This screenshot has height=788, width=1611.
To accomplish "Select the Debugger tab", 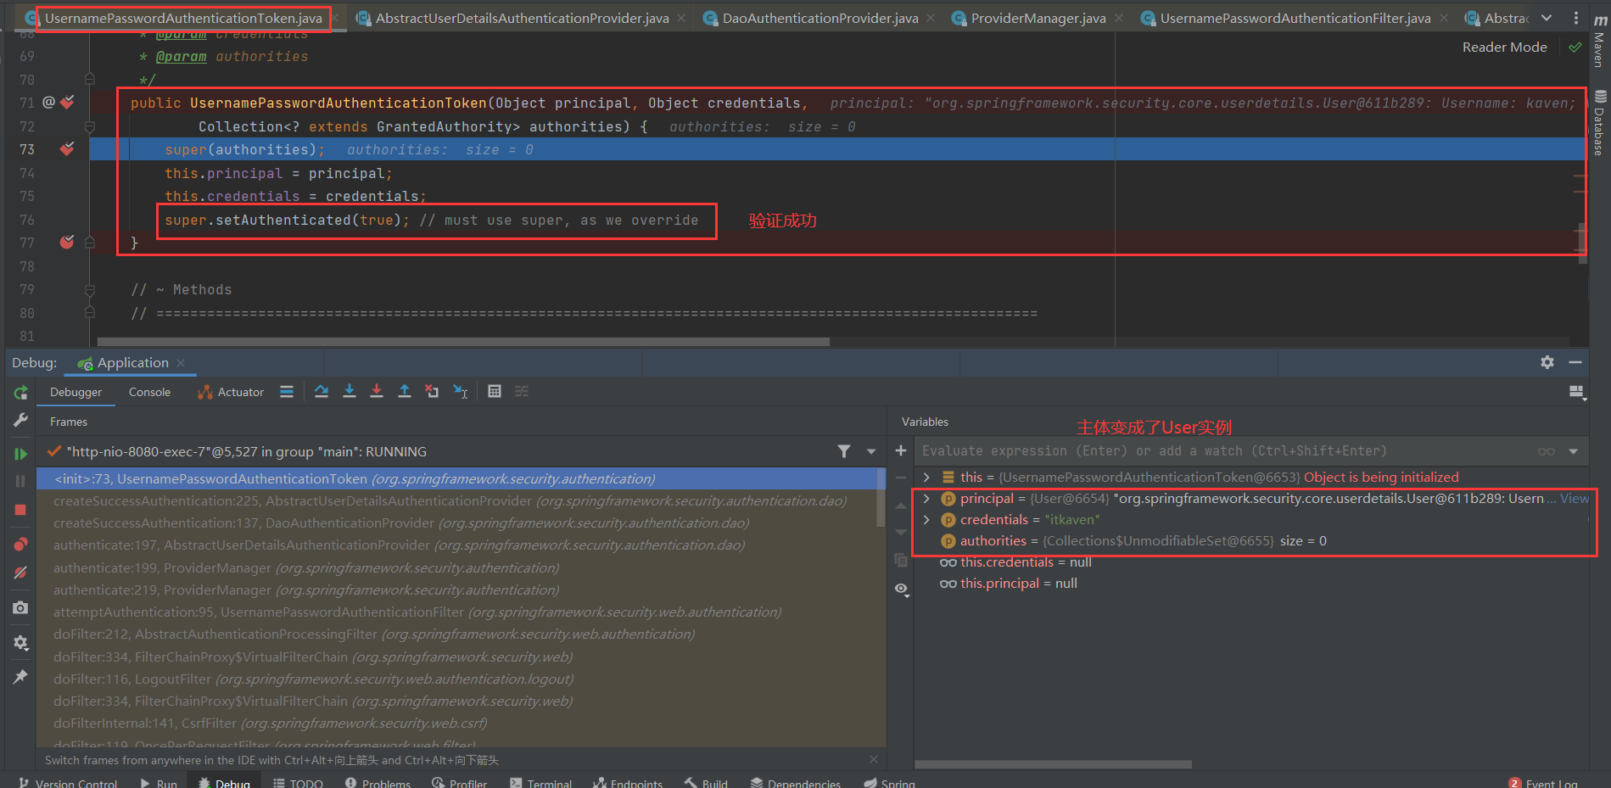I will [76, 392].
